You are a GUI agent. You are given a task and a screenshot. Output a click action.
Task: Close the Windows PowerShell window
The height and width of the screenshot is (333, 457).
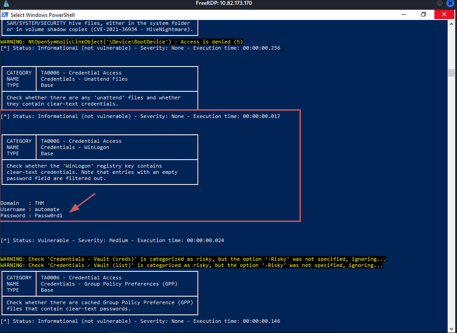click(x=444, y=15)
